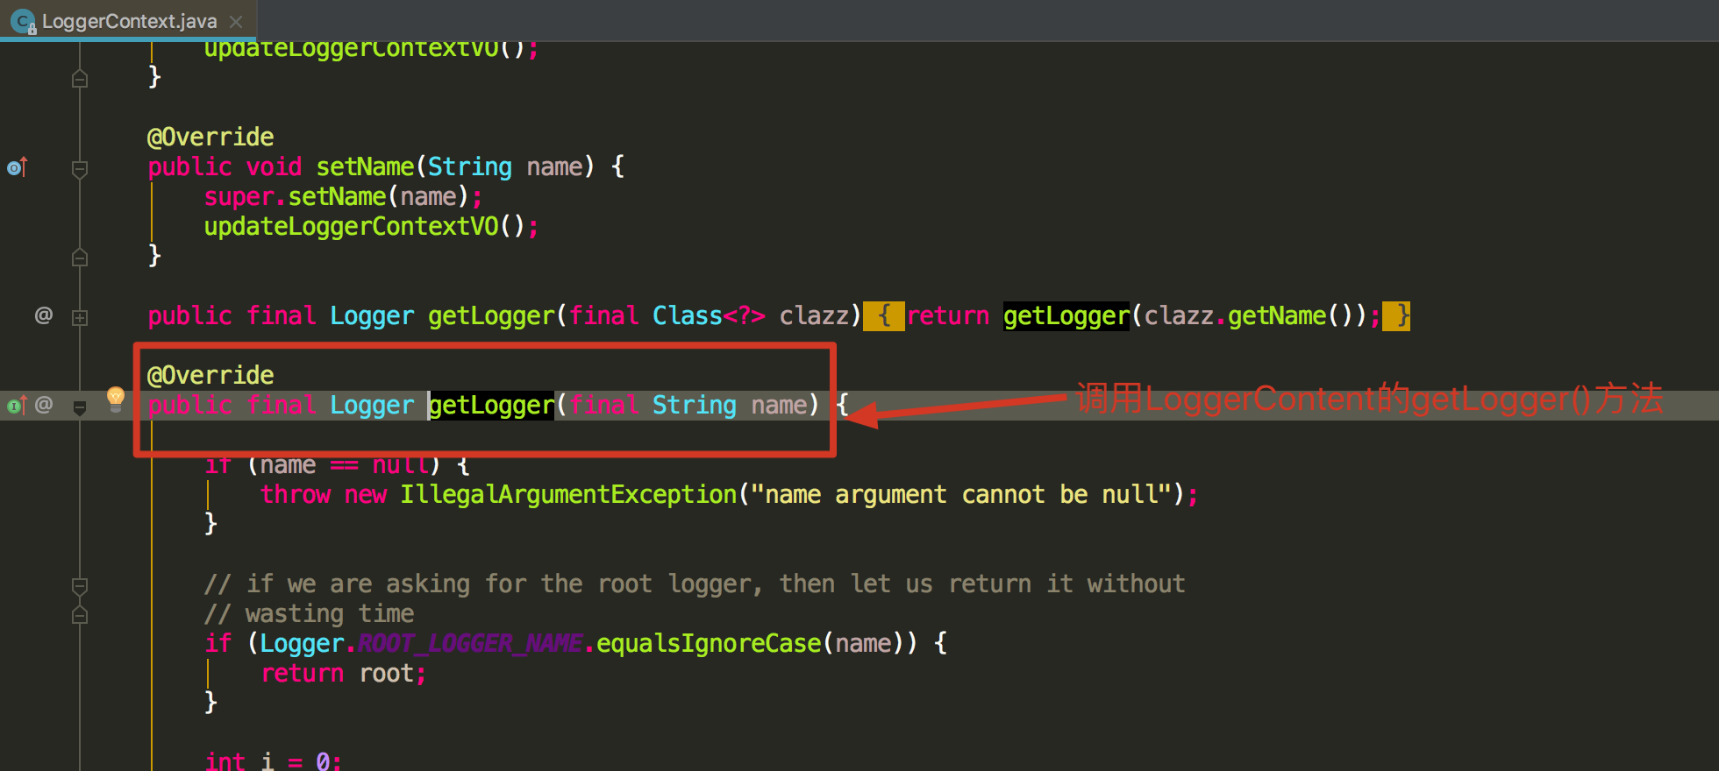Click the @ gutter icon on highlighted getLogger(String) line
The height and width of the screenshot is (771, 1719).
pos(43,404)
